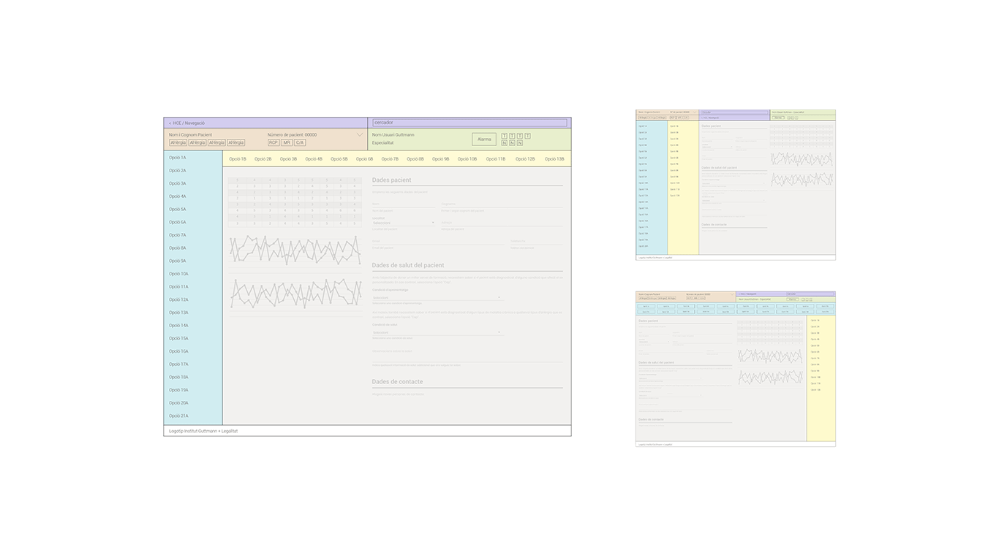
Task: Click the Cognoms input field
Action: 502,205
